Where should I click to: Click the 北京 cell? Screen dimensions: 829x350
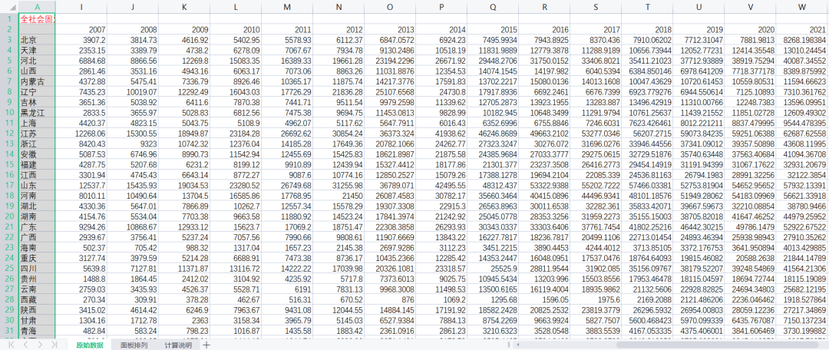click(37, 40)
